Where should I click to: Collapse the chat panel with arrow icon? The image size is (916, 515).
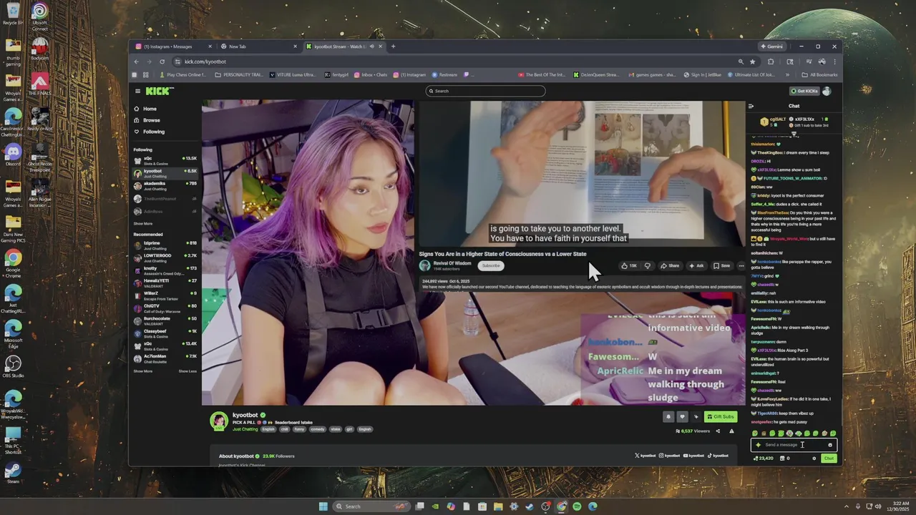coord(751,106)
